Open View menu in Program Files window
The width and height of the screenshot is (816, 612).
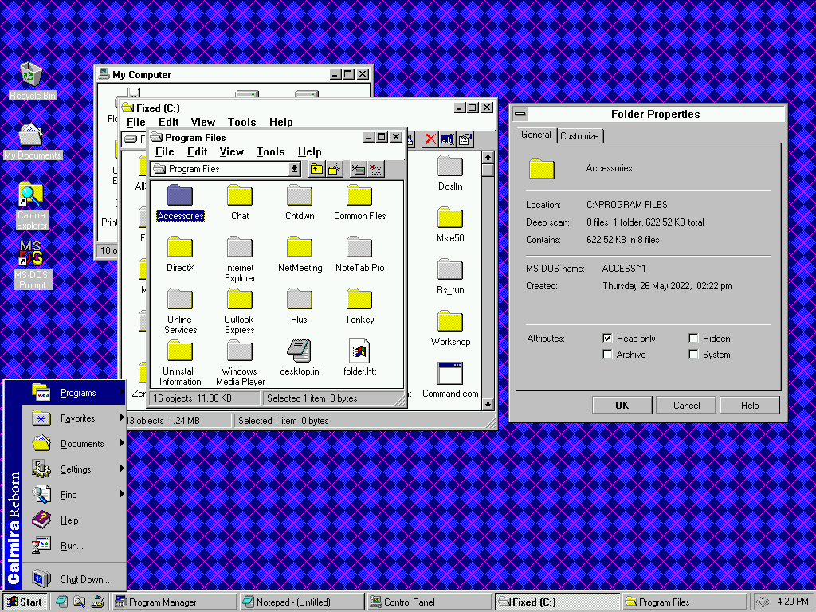tap(232, 152)
